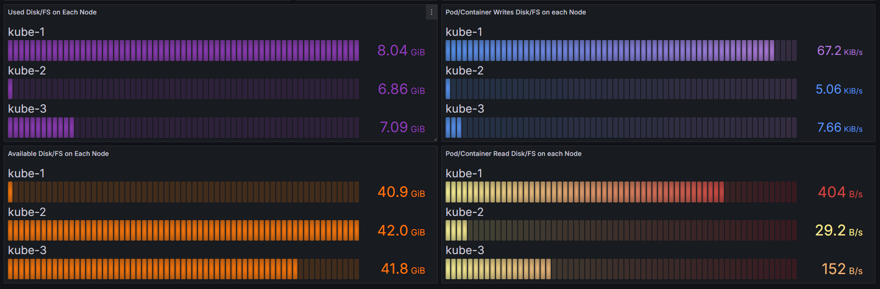Click the kube-3 label in Pod Writes panel
This screenshot has height=289, width=880.
pyautogui.click(x=465, y=109)
